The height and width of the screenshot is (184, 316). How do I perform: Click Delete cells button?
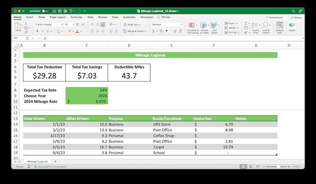pos(232,28)
